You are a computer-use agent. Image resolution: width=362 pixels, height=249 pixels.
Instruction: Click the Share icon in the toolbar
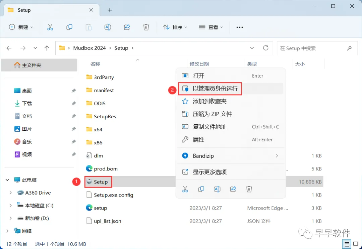[x=127, y=27]
